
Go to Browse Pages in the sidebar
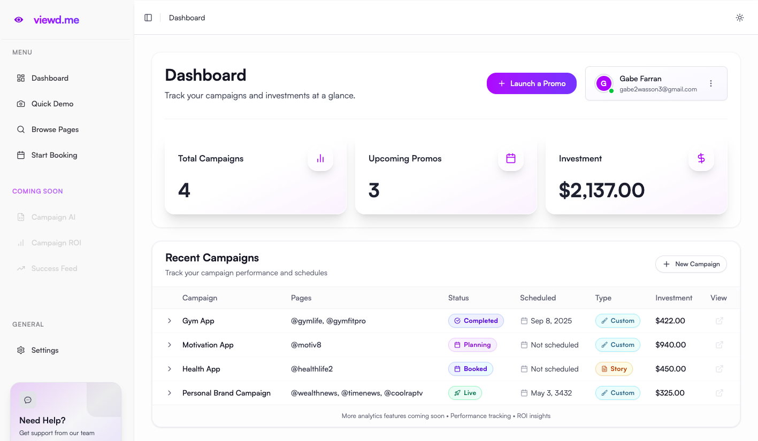[55, 129]
